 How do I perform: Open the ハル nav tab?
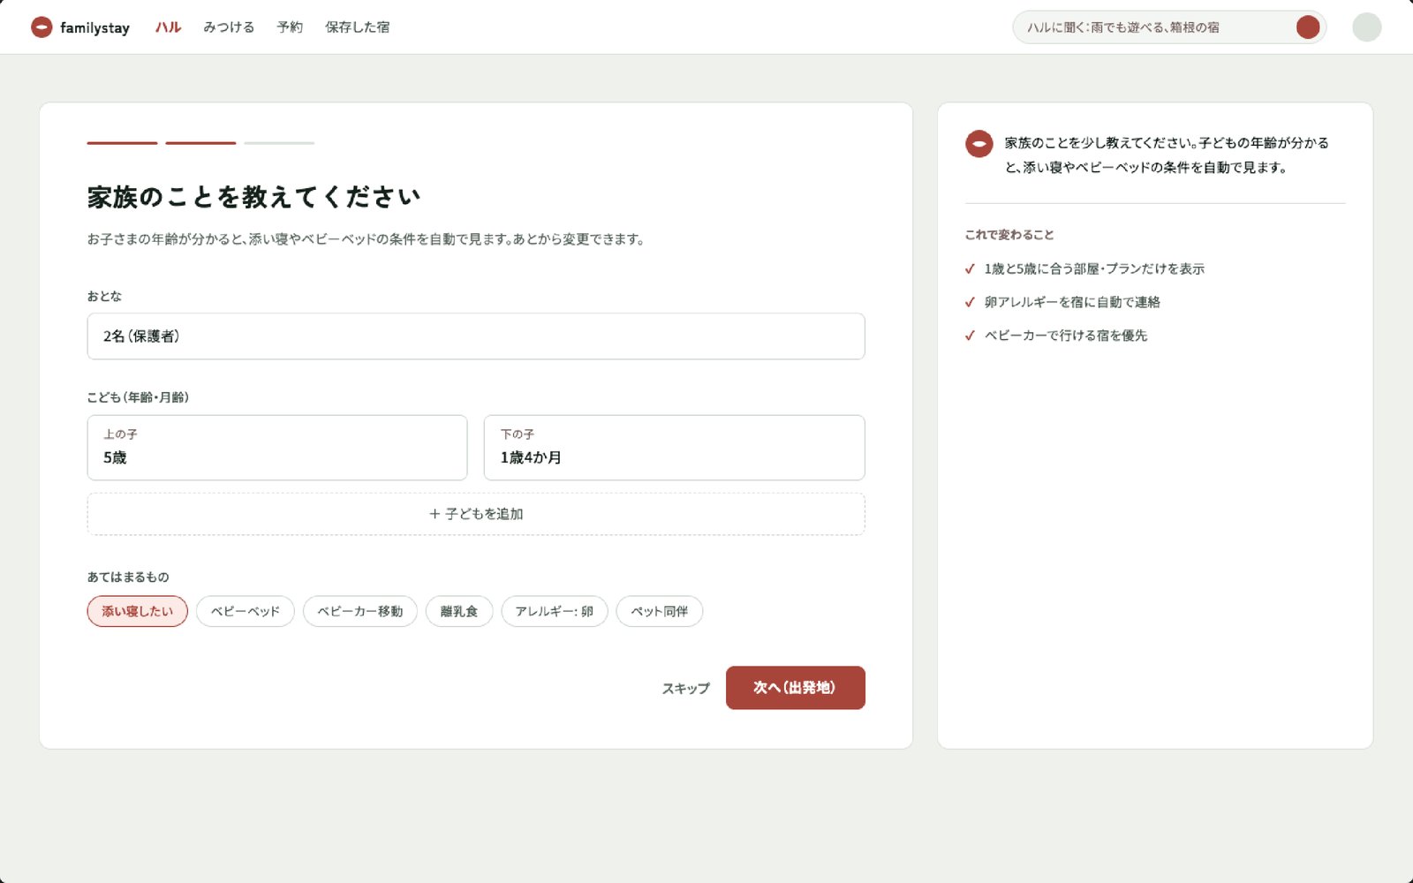click(168, 27)
